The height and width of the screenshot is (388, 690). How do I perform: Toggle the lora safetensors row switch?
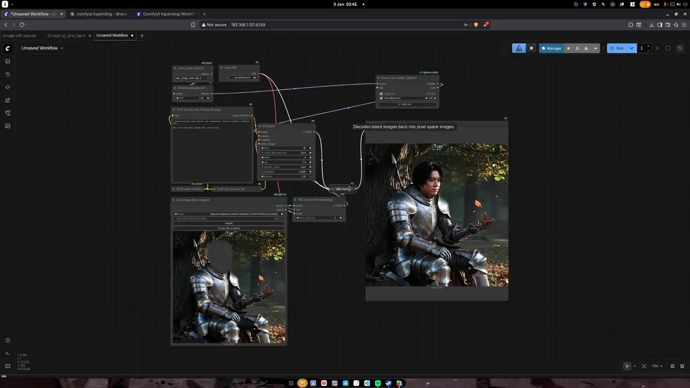[381, 98]
